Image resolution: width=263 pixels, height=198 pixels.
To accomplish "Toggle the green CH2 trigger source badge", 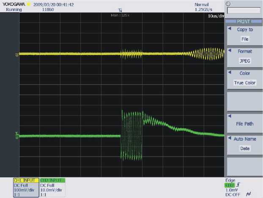I will pos(230,184).
